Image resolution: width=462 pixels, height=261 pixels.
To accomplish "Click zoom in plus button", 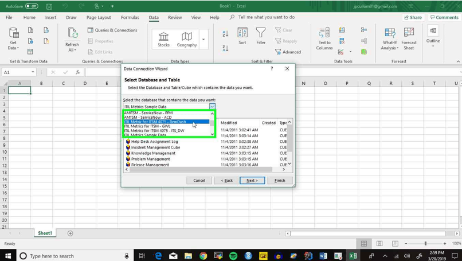I will tap(445, 244).
